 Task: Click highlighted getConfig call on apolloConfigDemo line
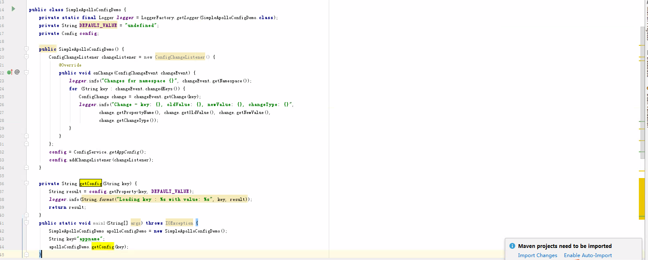tap(102, 247)
